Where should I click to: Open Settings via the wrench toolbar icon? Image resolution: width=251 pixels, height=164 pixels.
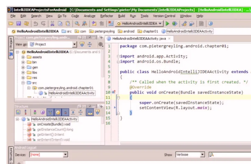[184, 24]
